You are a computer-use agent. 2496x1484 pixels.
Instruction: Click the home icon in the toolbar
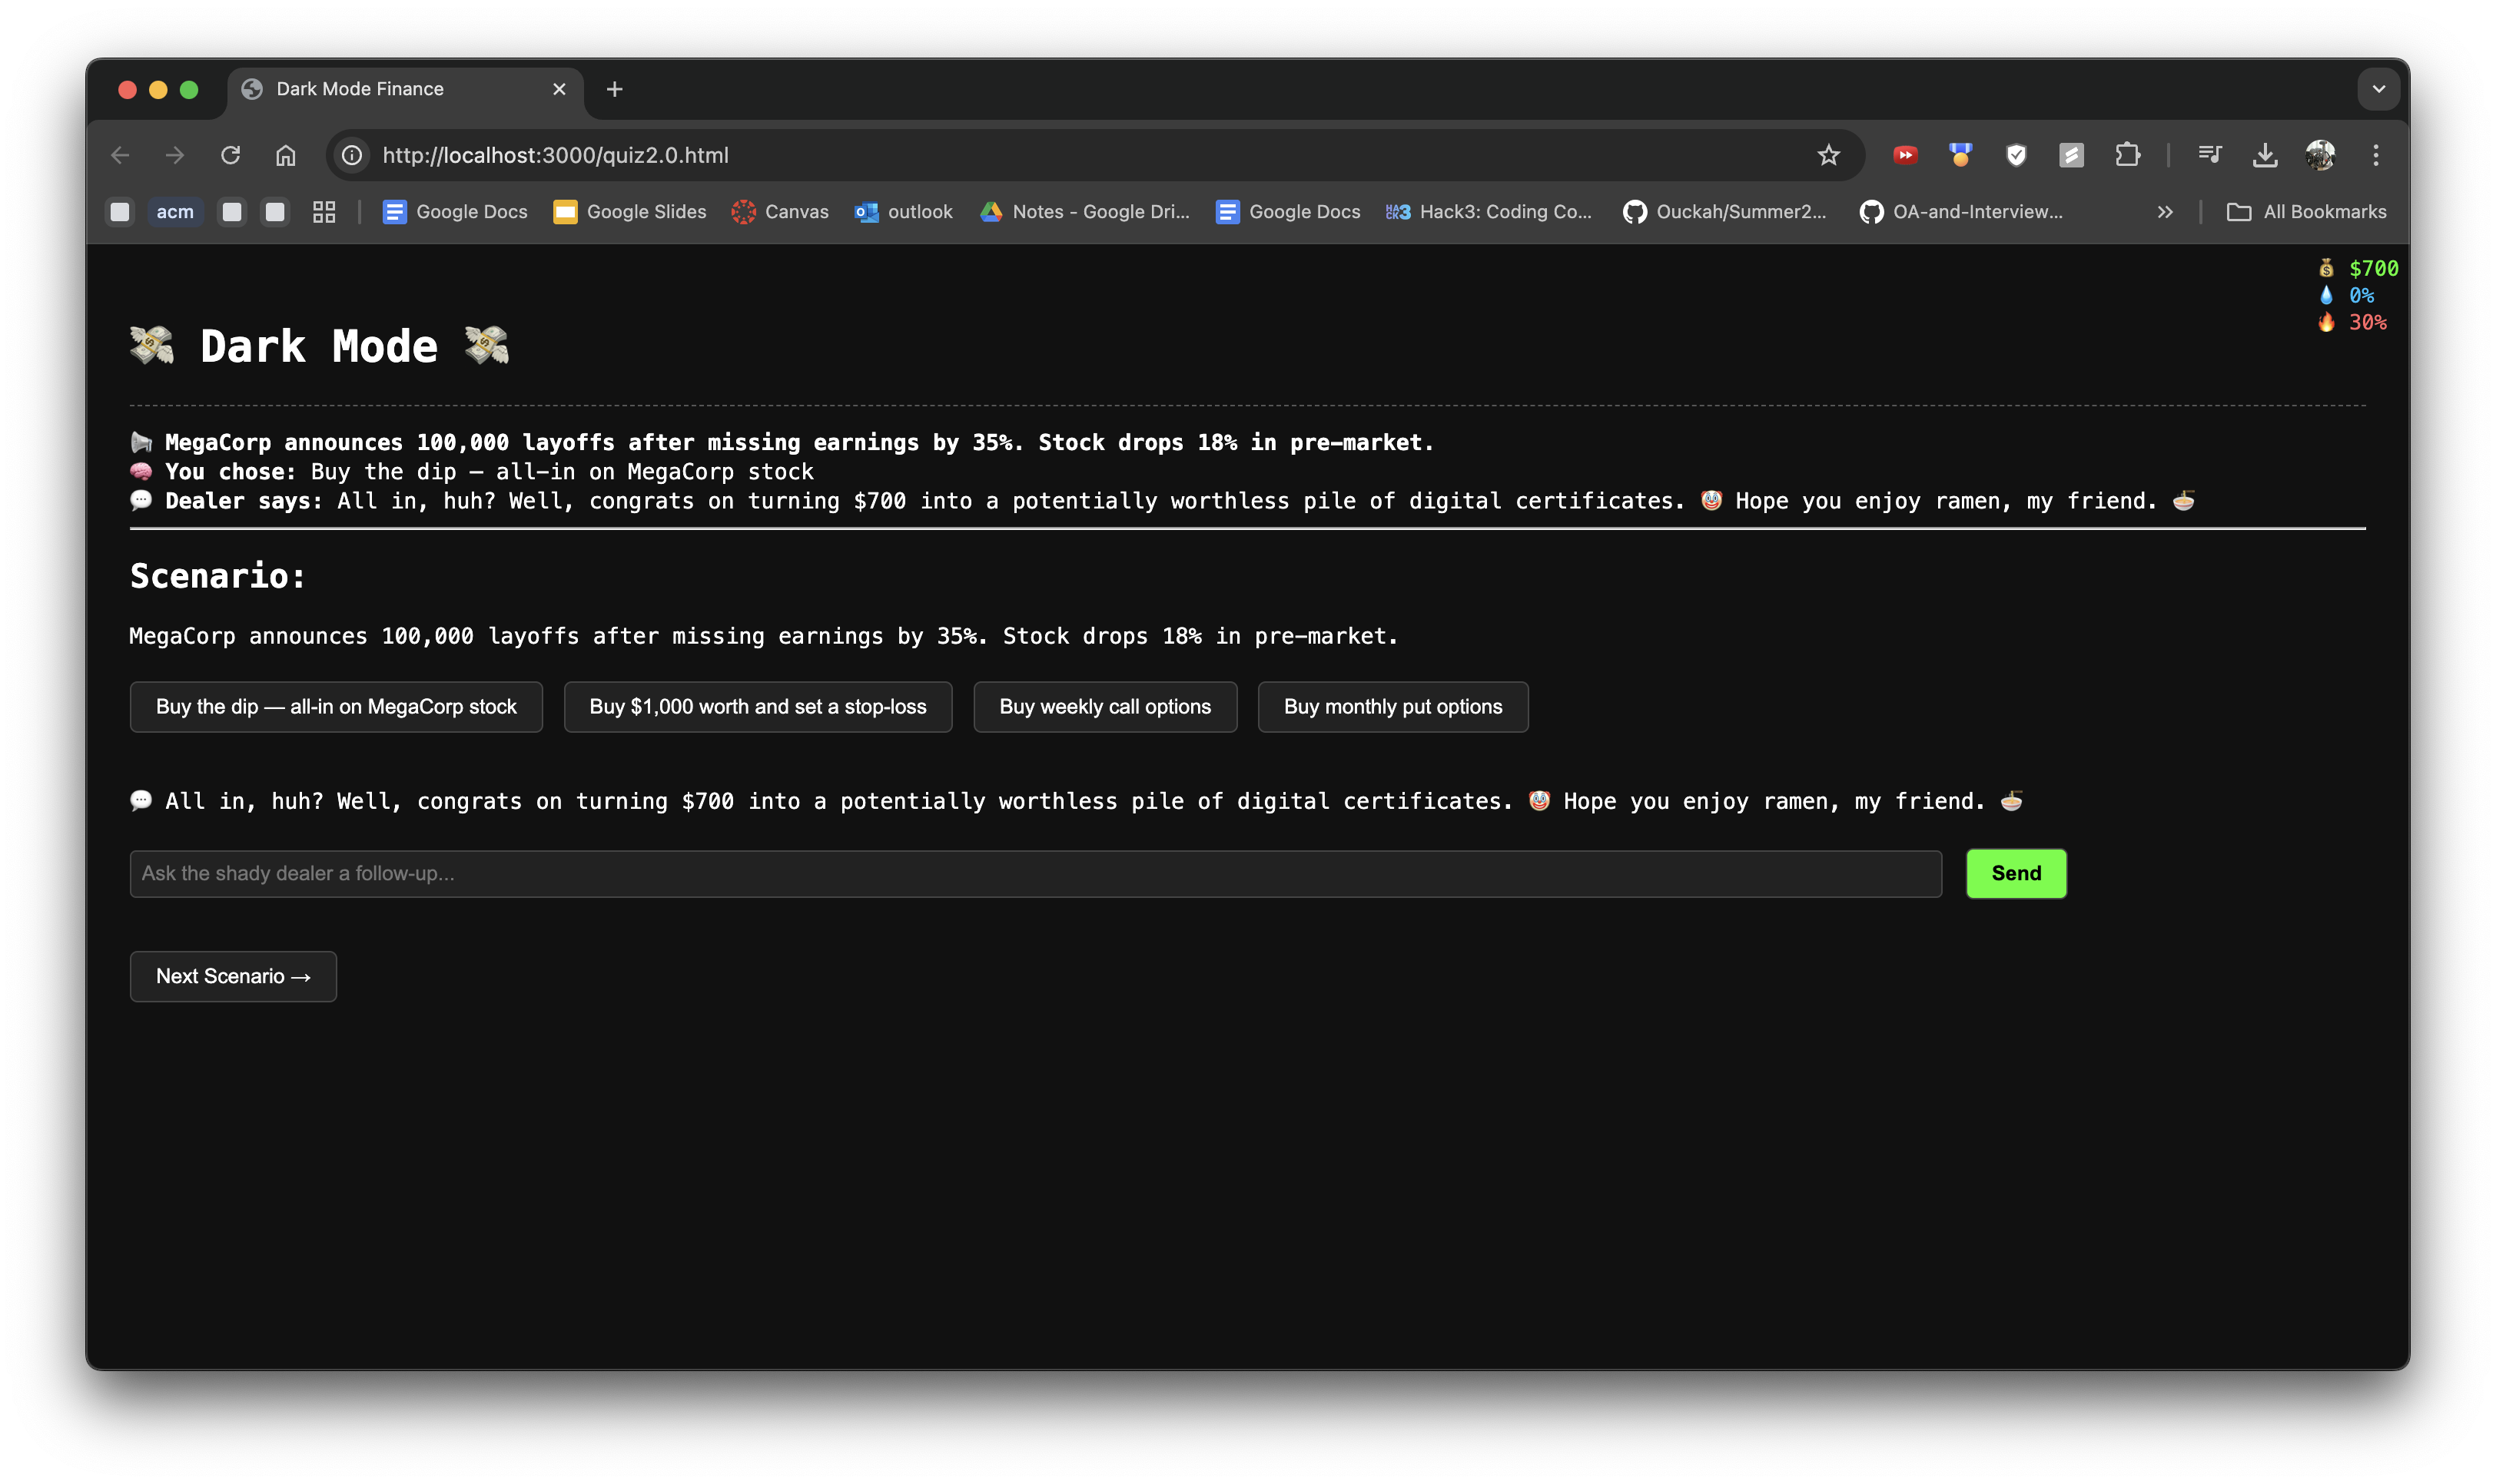pos(286,155)
